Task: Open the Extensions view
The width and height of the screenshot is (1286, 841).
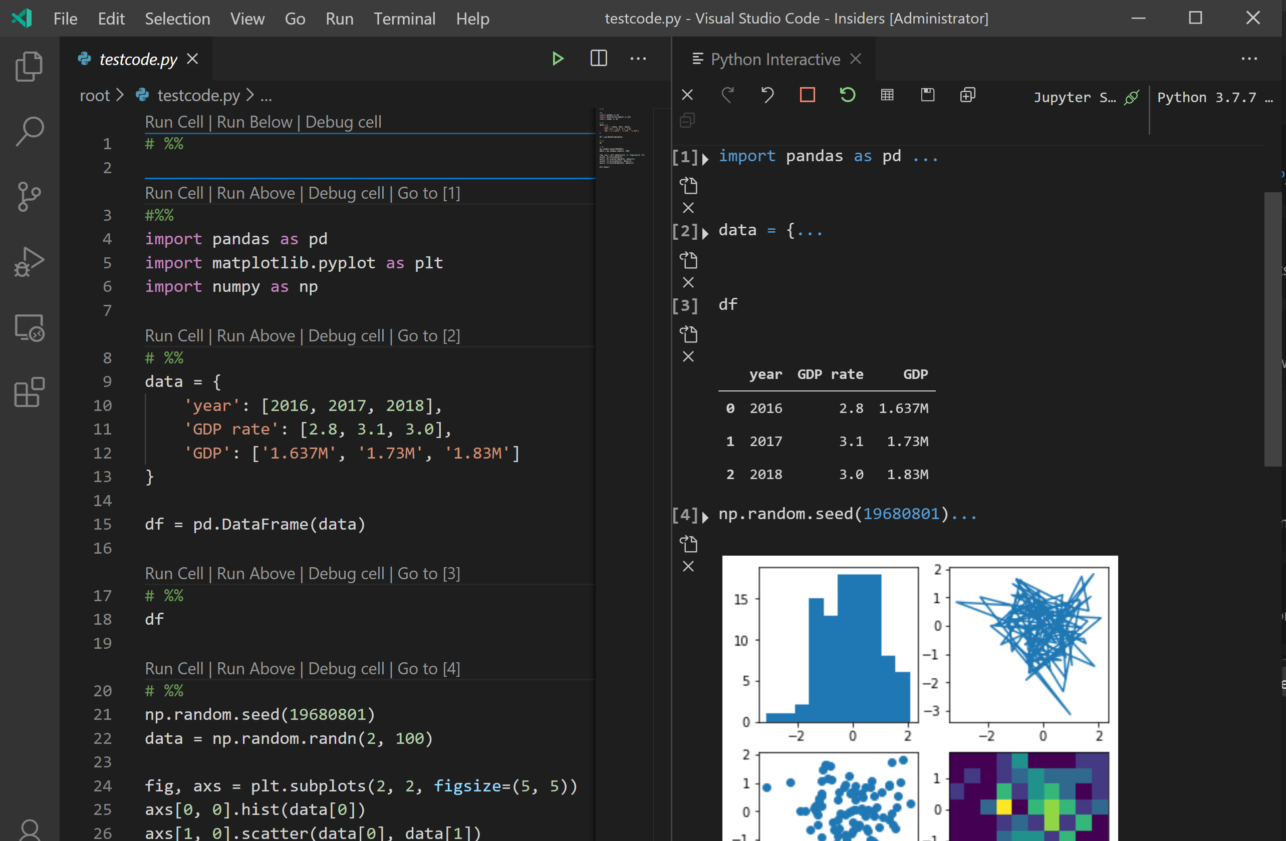Action: [x=29, y=392]
